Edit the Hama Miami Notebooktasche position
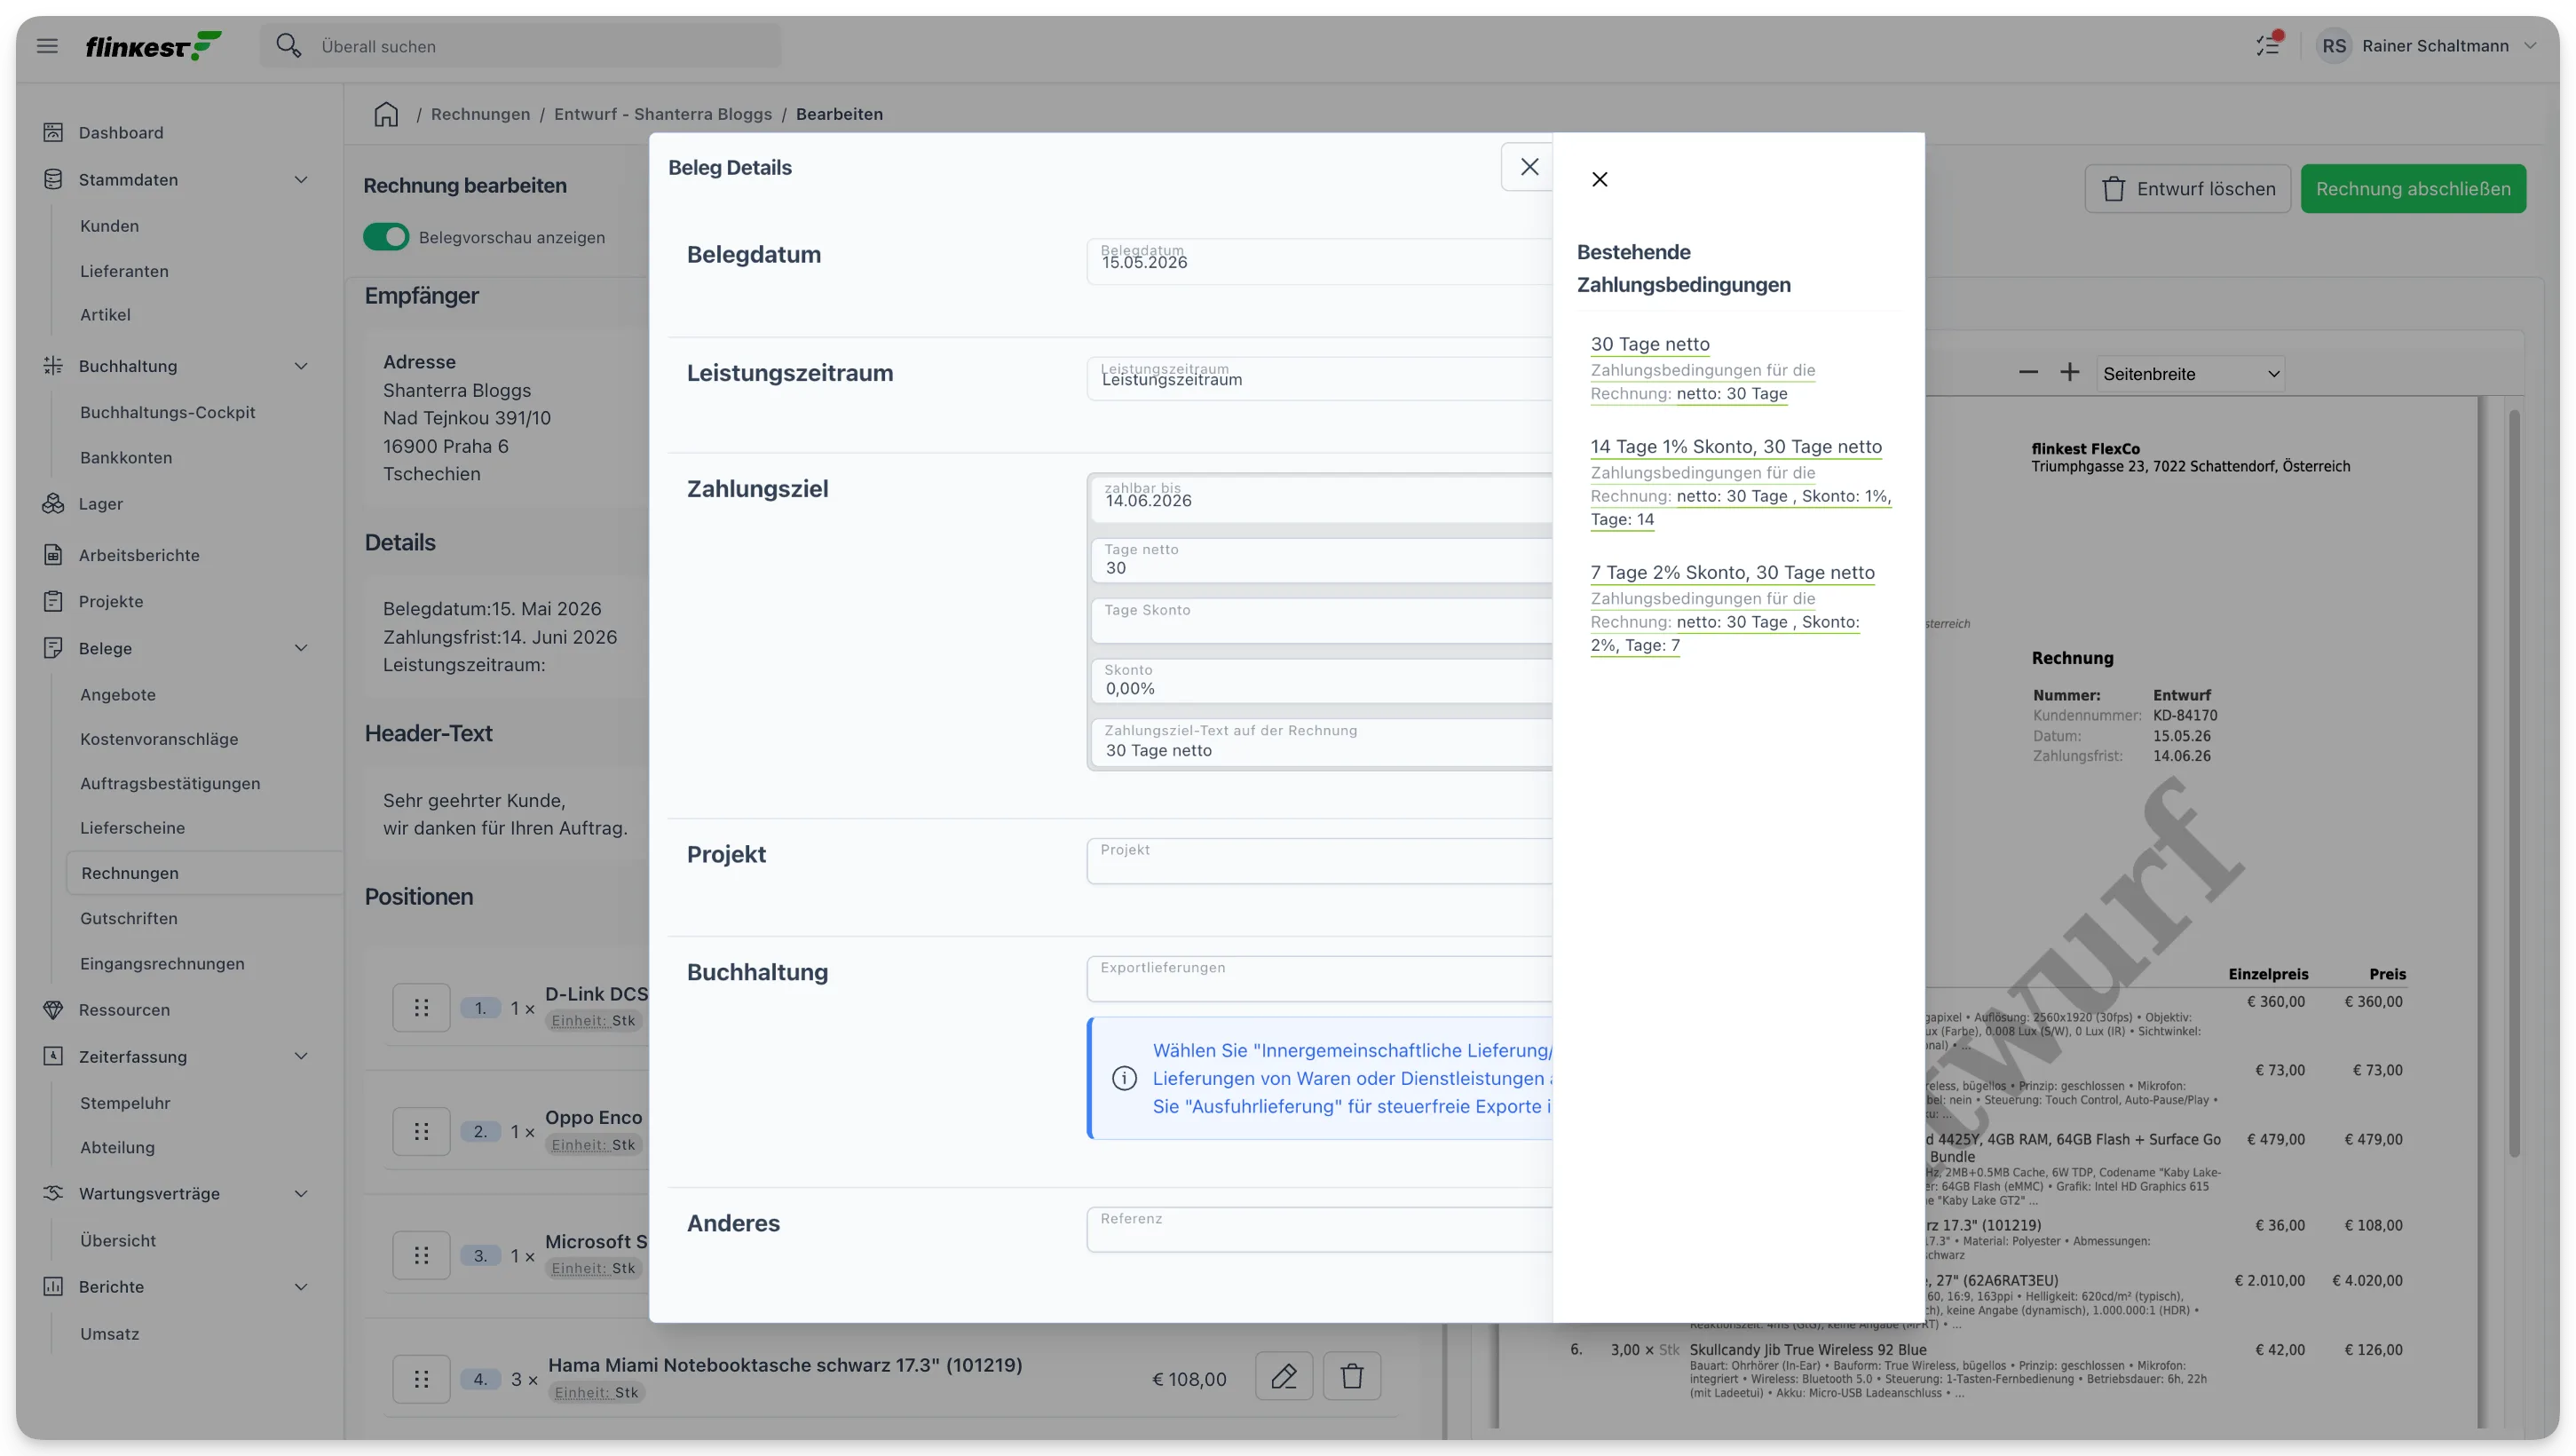This screenshot has height=1456, width=2576. [1284, 1377]
